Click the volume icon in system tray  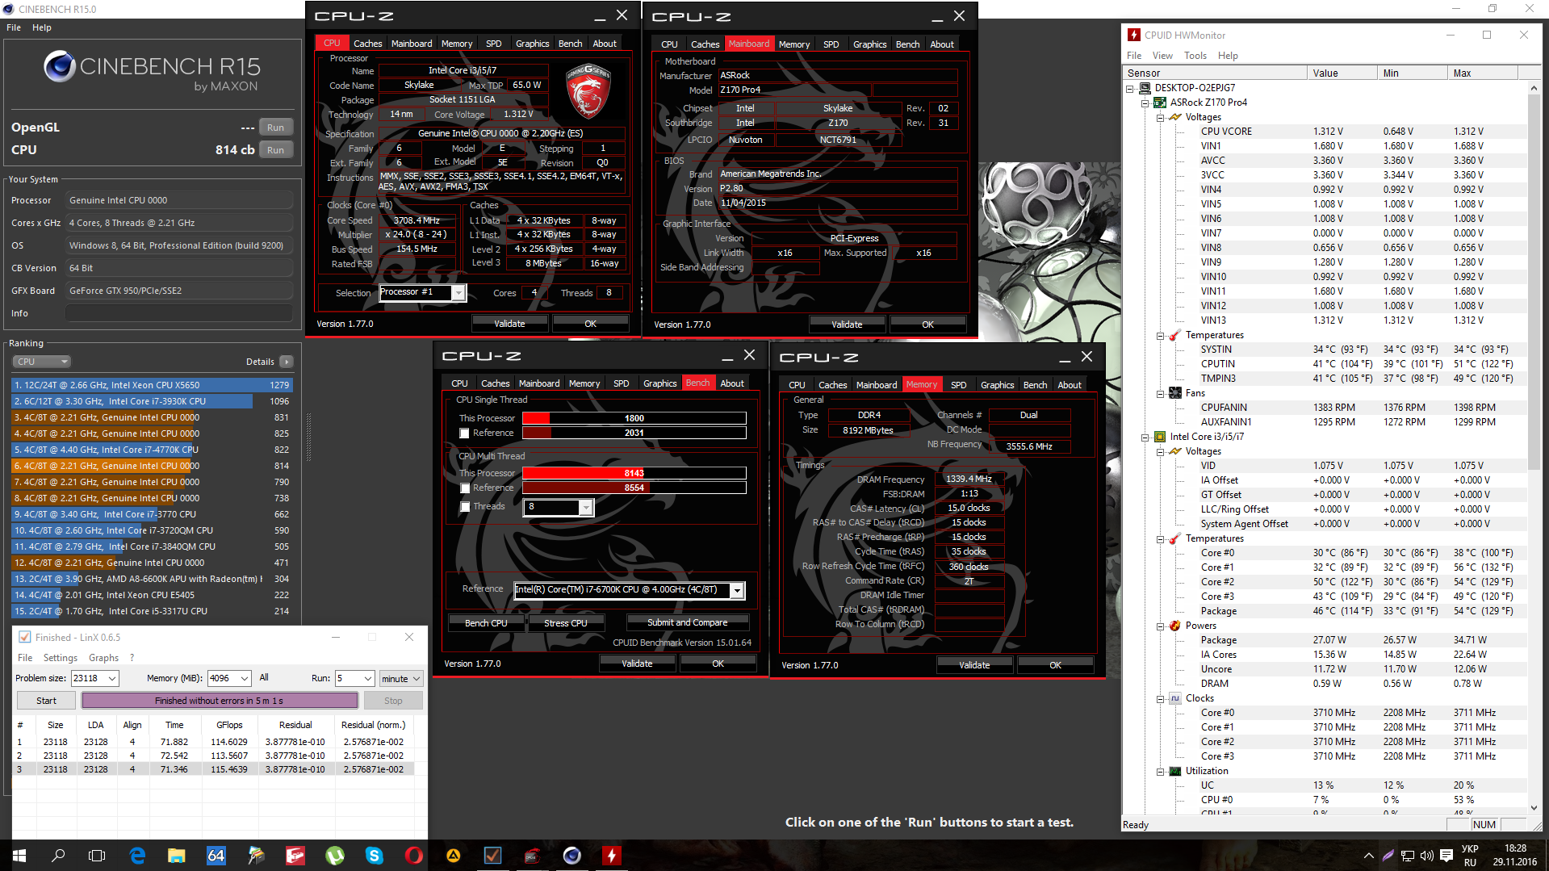click(x=1426, y=856)
